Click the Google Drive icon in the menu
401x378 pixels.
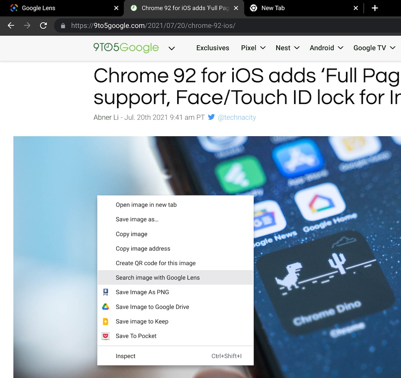(x=106, y=307)
